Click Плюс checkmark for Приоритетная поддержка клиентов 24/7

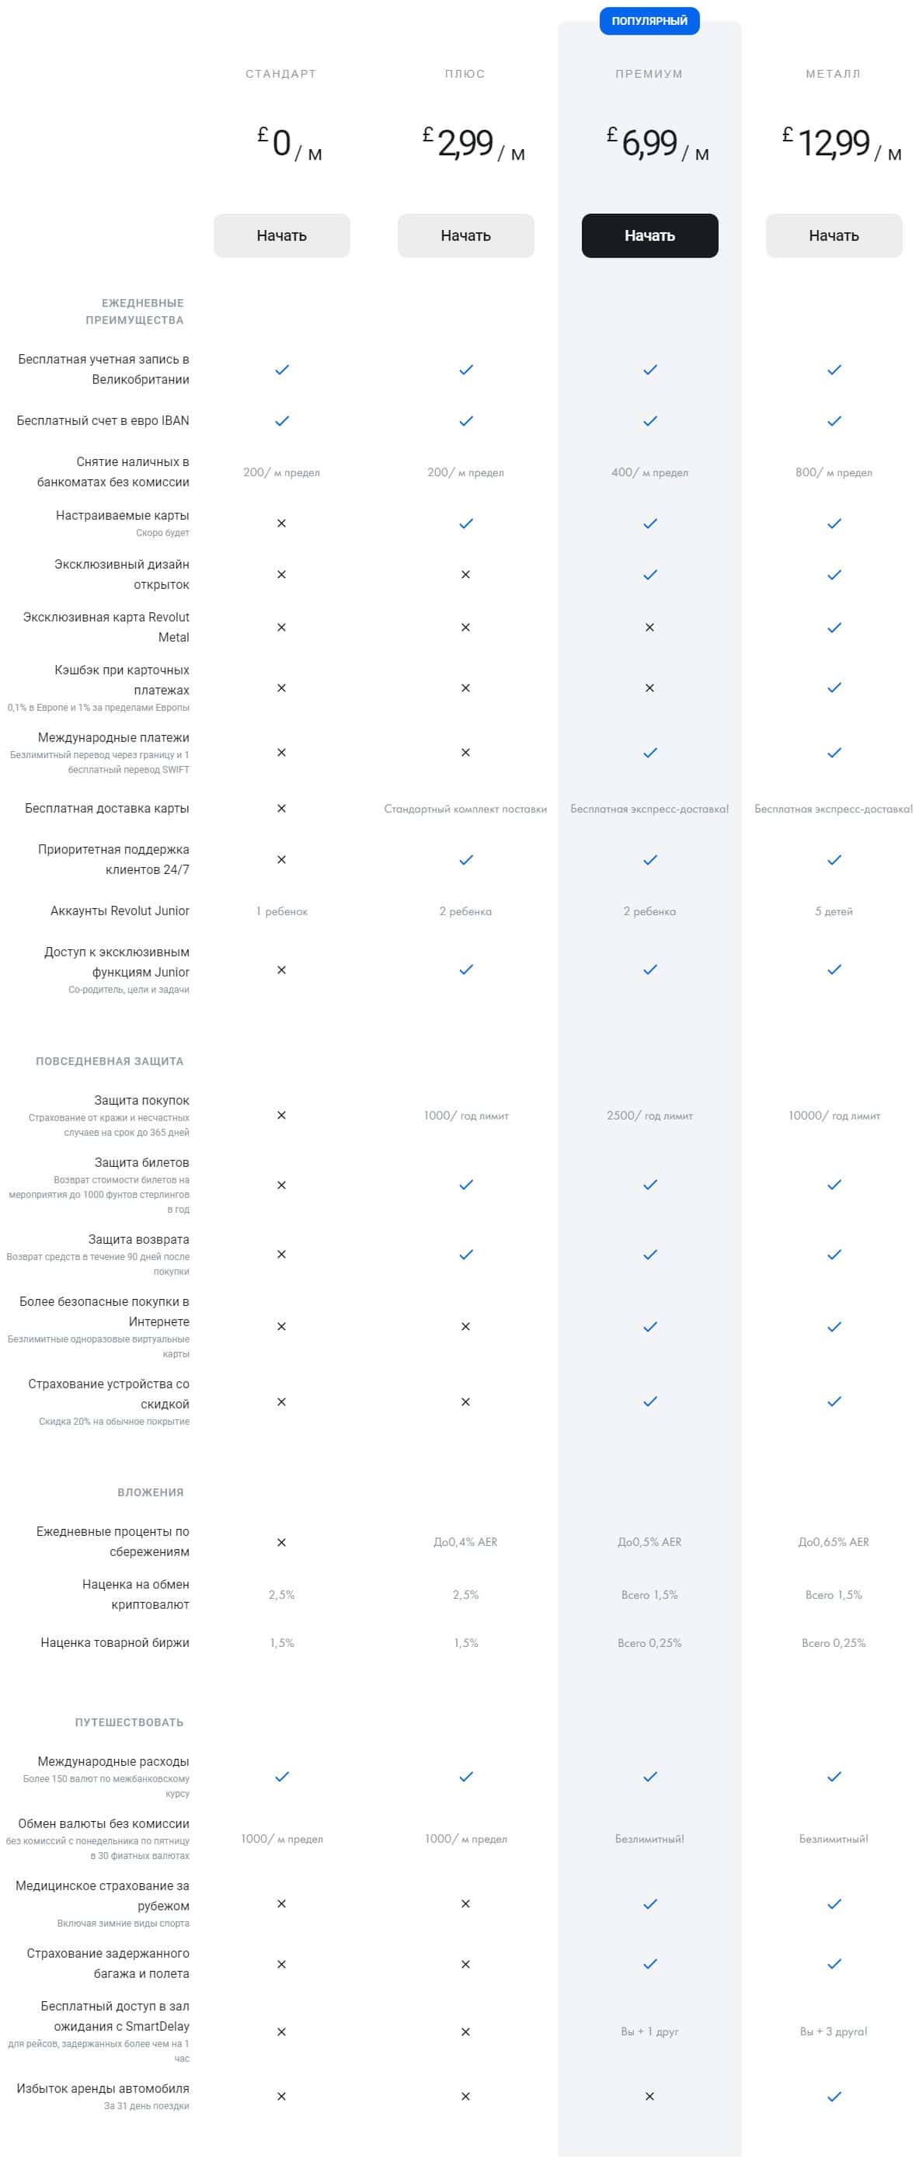pyautogui.click(x=466, y=860)
